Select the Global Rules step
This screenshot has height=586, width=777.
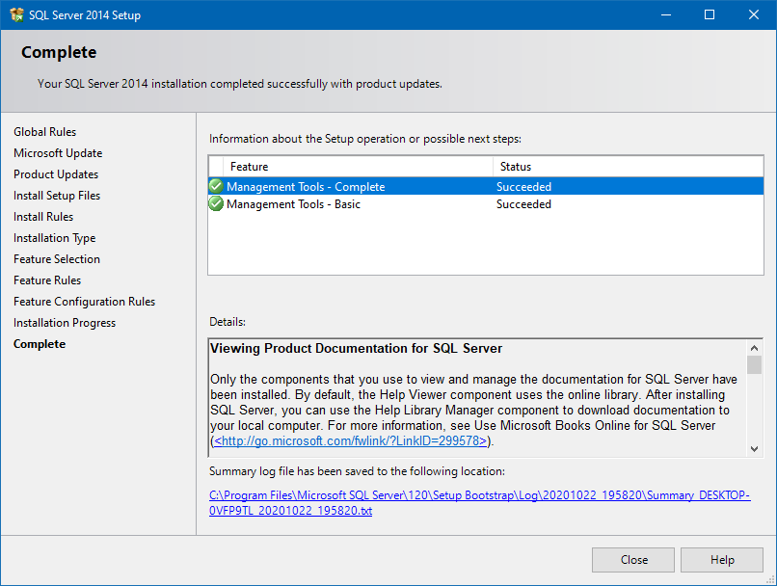tap(44, 131)
